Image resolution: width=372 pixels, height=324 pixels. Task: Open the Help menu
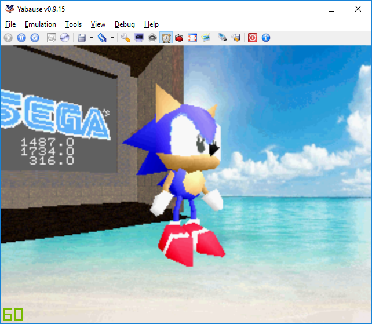[x=151, y=24]
